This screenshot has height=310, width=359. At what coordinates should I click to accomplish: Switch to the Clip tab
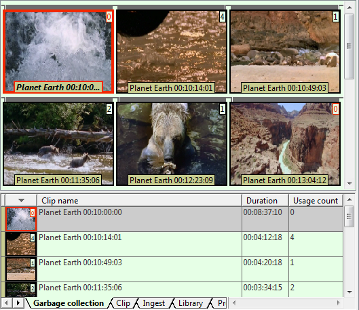124,303
